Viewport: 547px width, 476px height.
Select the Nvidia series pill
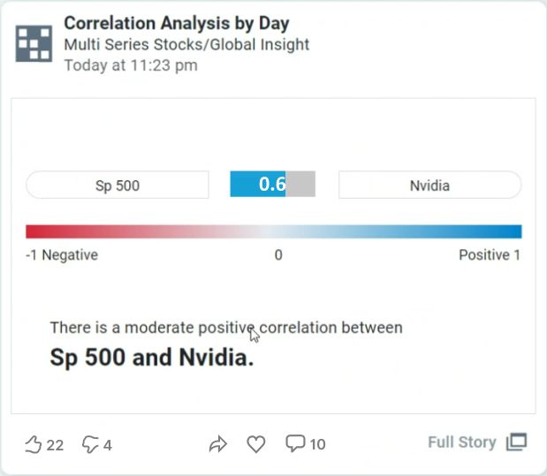click(x=429, y=185)
